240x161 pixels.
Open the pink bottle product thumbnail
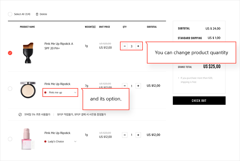(x=28, y=139)
